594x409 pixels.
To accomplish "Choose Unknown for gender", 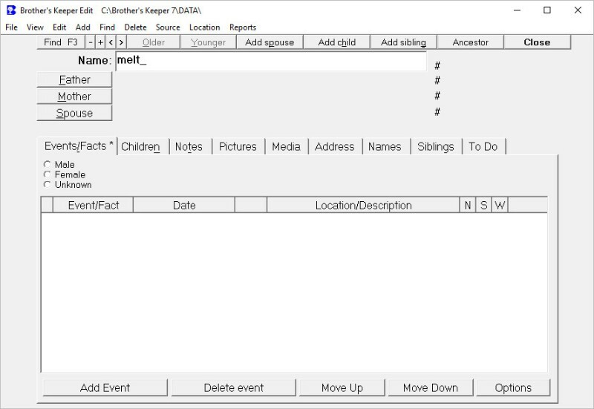I will coord(48,184).
